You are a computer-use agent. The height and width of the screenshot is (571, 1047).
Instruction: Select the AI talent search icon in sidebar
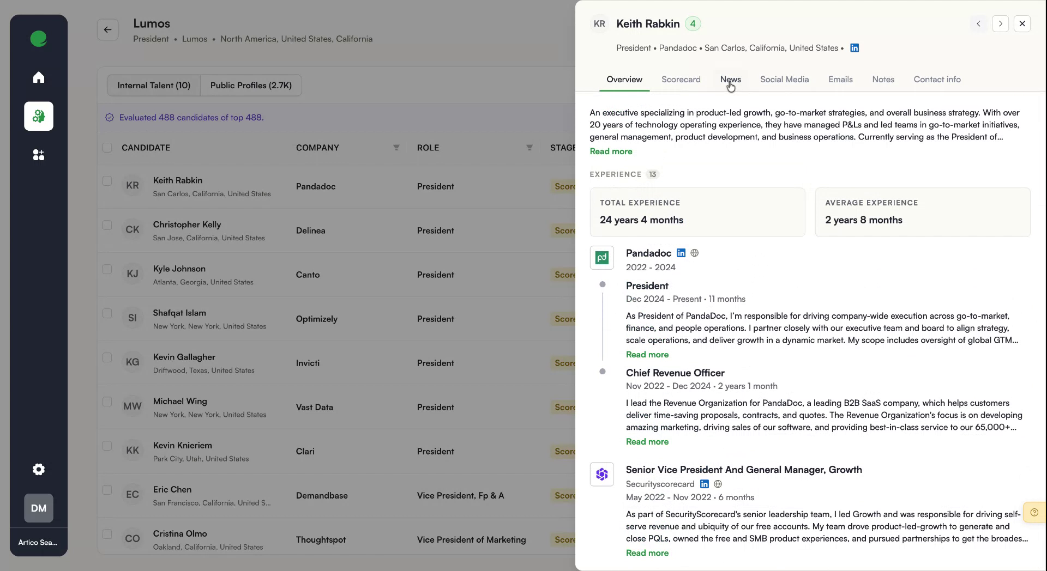[x=38, y=116]
